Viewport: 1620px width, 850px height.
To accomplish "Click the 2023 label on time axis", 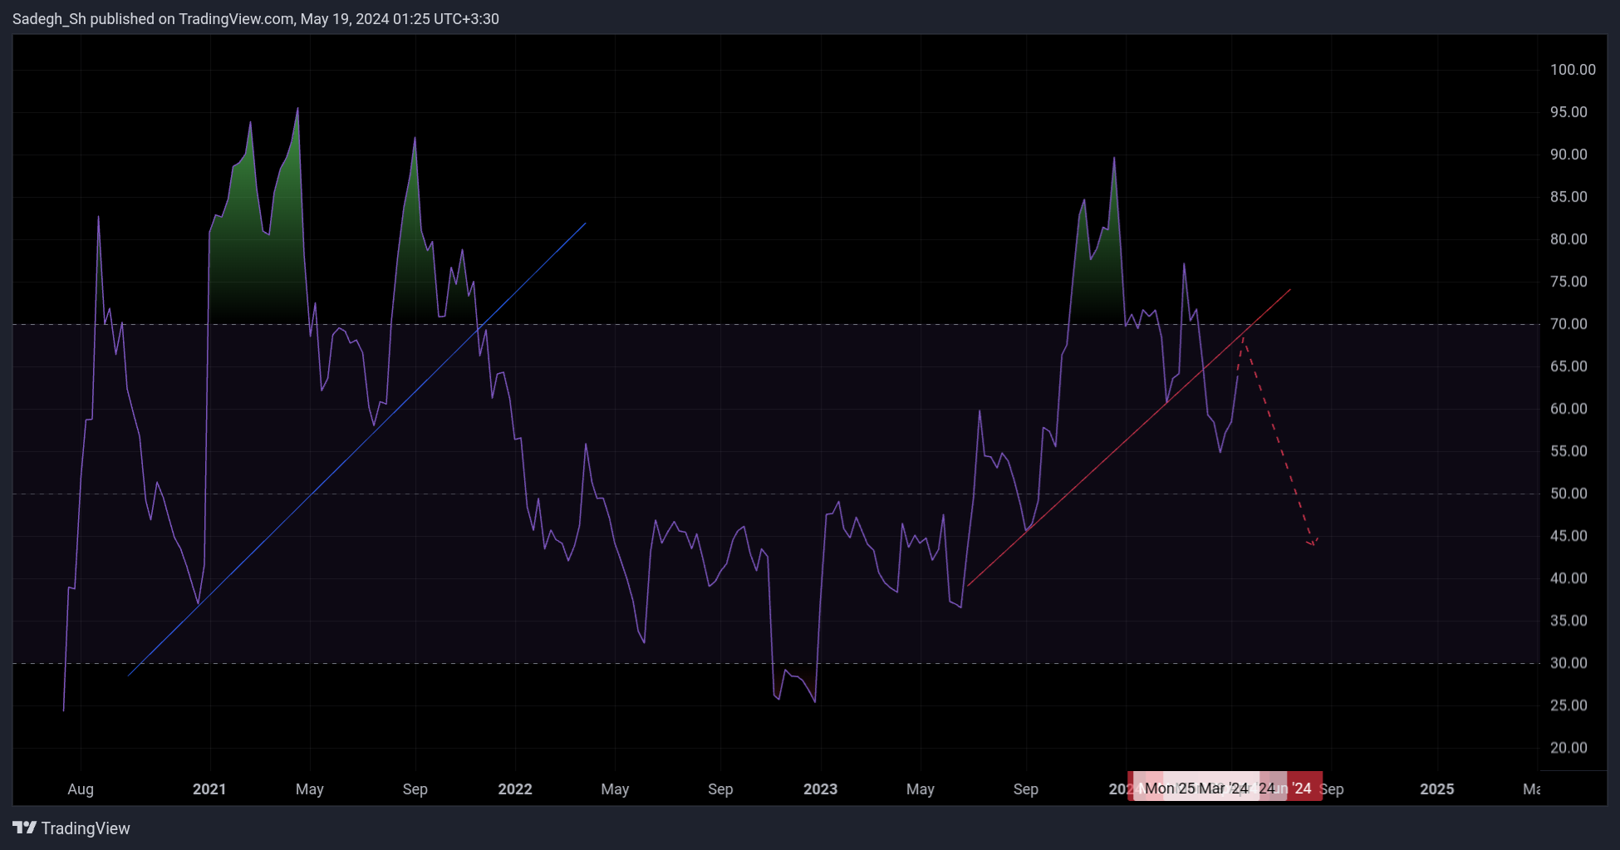I will point(821,789).
